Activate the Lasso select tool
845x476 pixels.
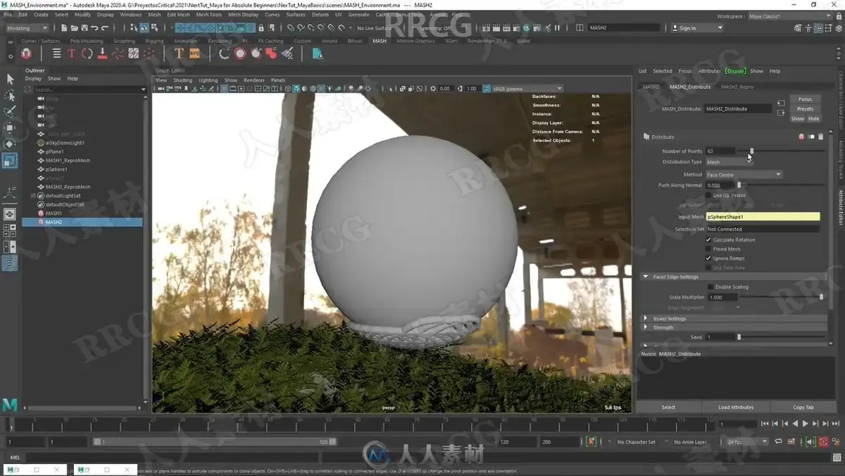click(10, 95)
